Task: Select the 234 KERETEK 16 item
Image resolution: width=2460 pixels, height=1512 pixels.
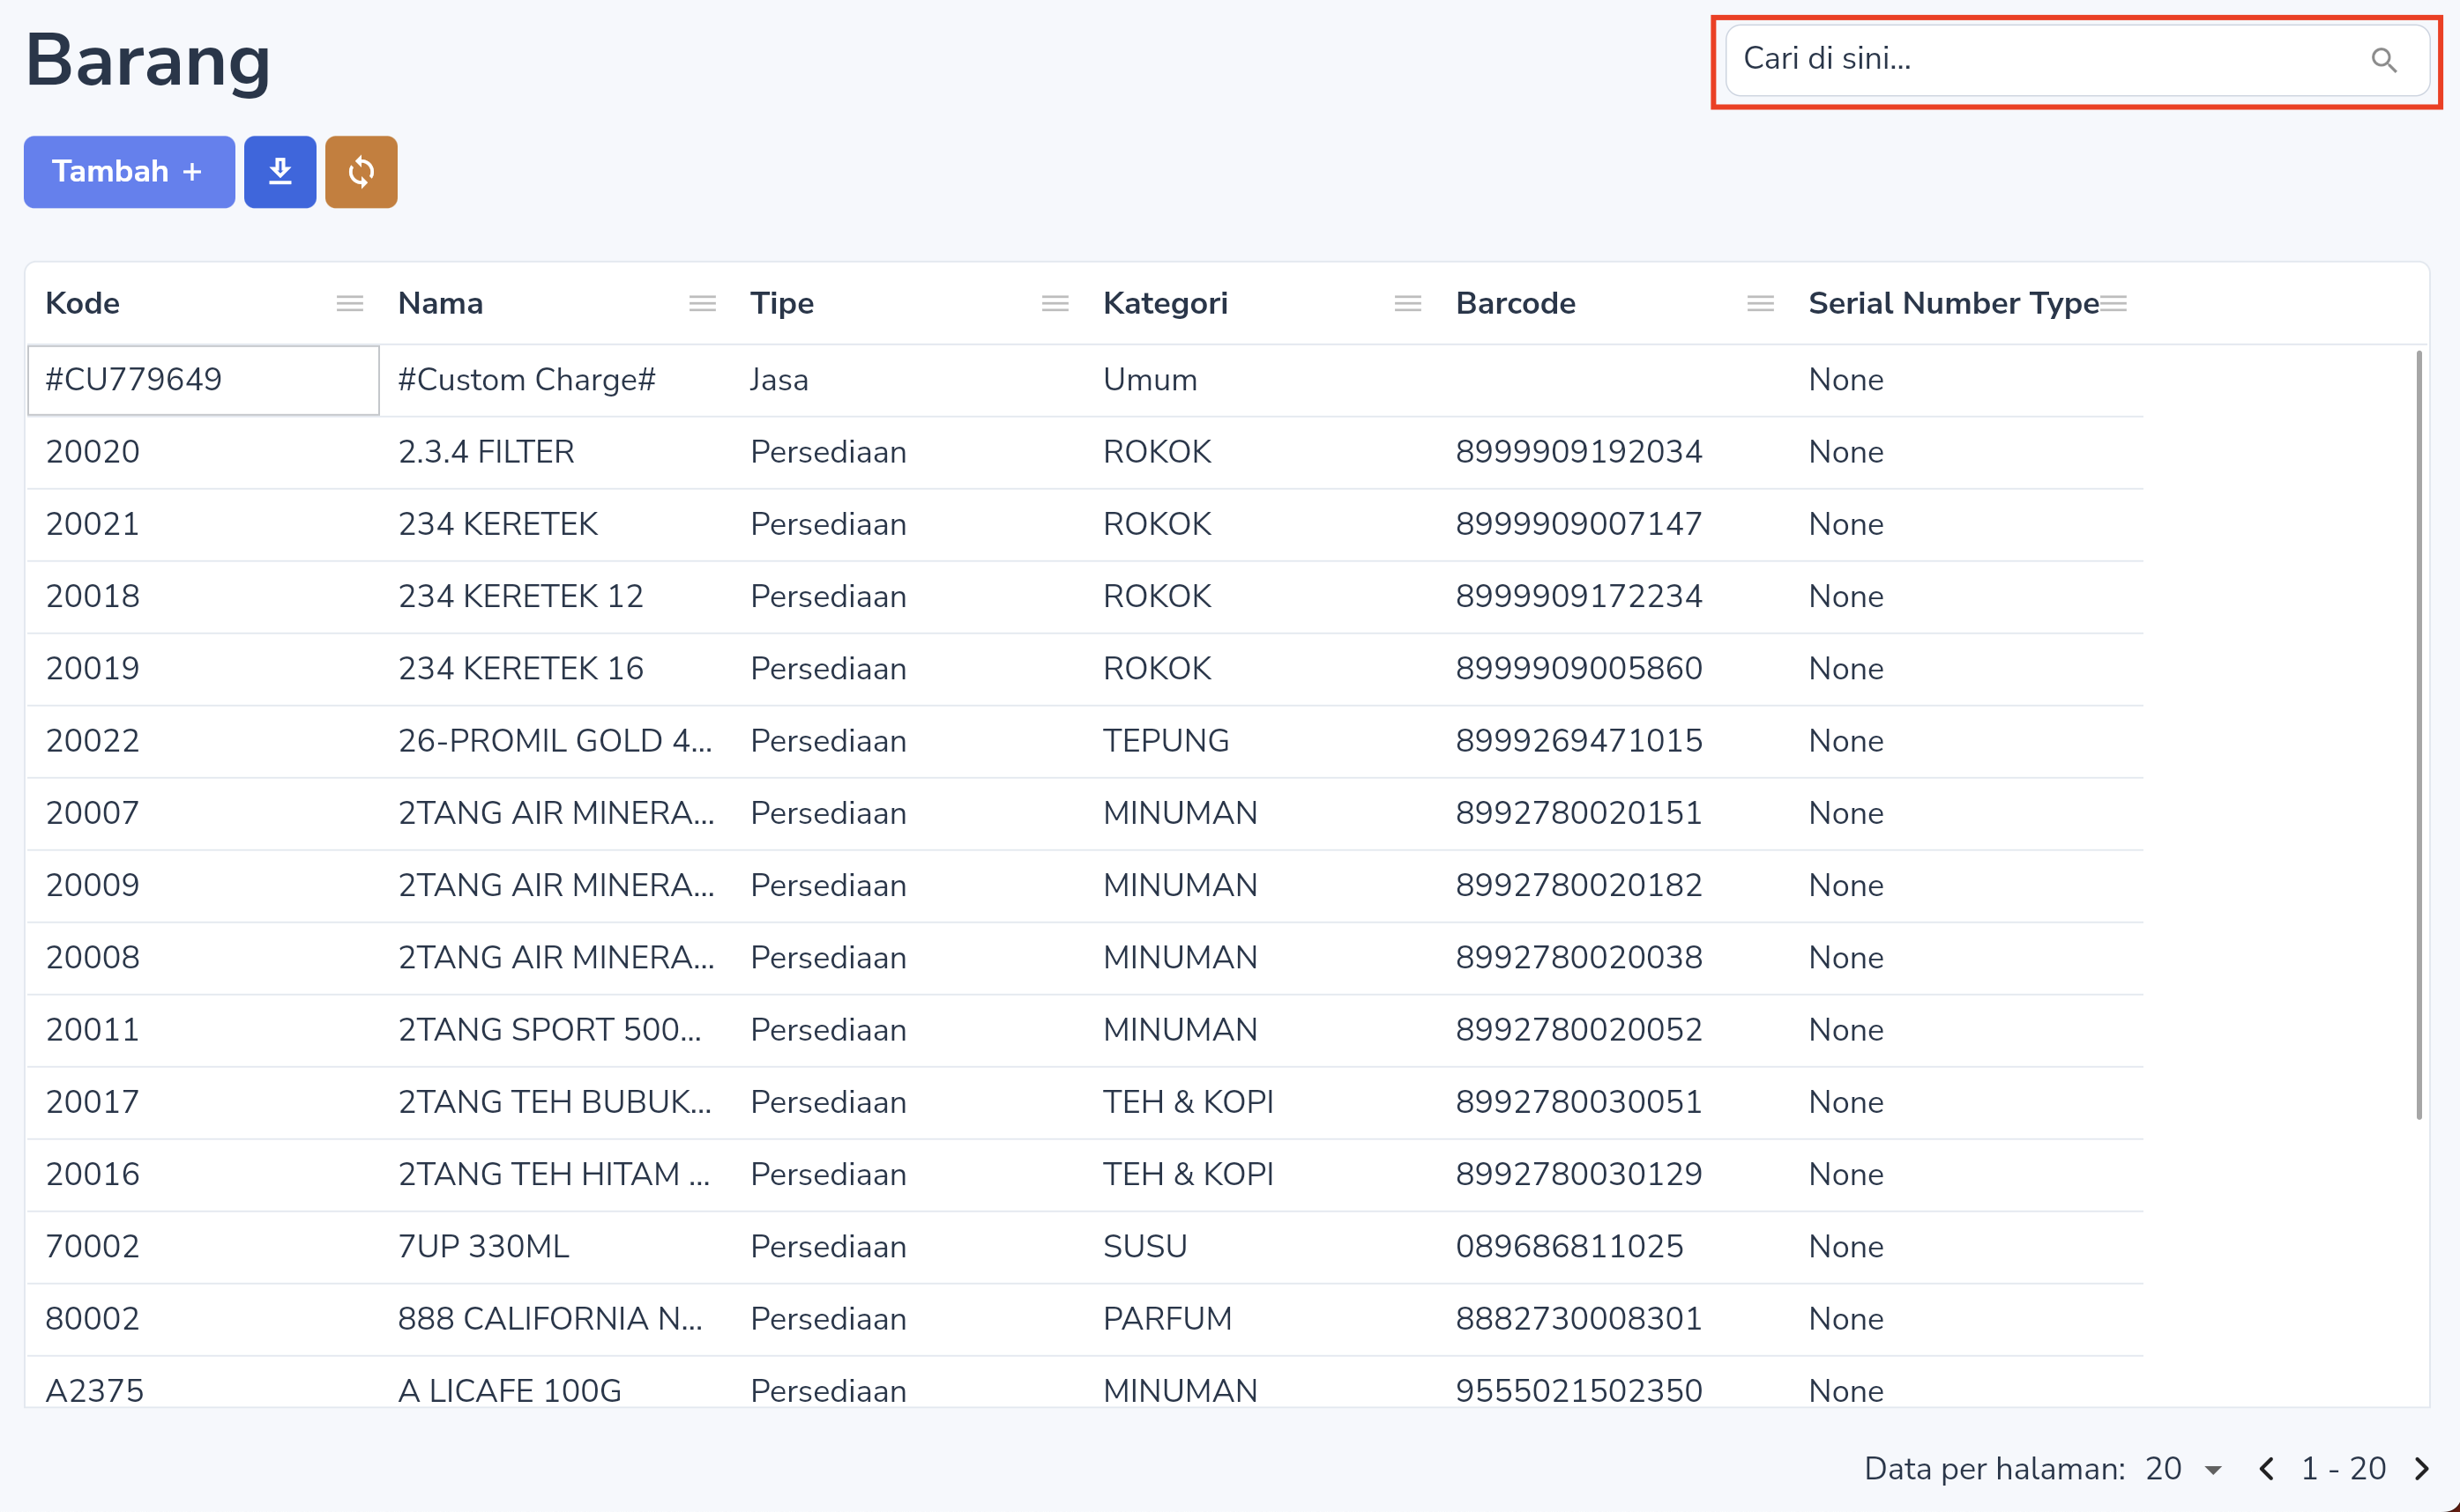Action: coord(520,668)
